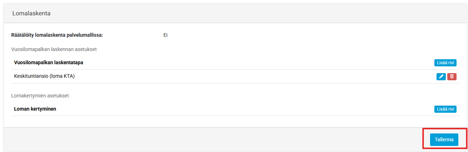The width and height of the screenshot is (468, 152).
Task: Click the Lomakertymien asetukset section title
Action: [x=40, y=96]
